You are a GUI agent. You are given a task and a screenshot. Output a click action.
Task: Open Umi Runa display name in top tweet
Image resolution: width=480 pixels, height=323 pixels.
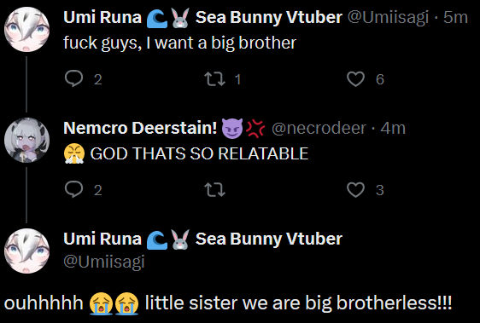(x=202, y=17)
